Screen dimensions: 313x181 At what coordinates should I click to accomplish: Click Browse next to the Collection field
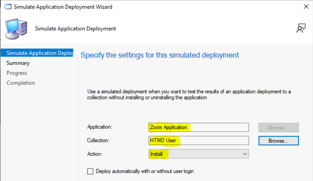[x=278, y=141]
